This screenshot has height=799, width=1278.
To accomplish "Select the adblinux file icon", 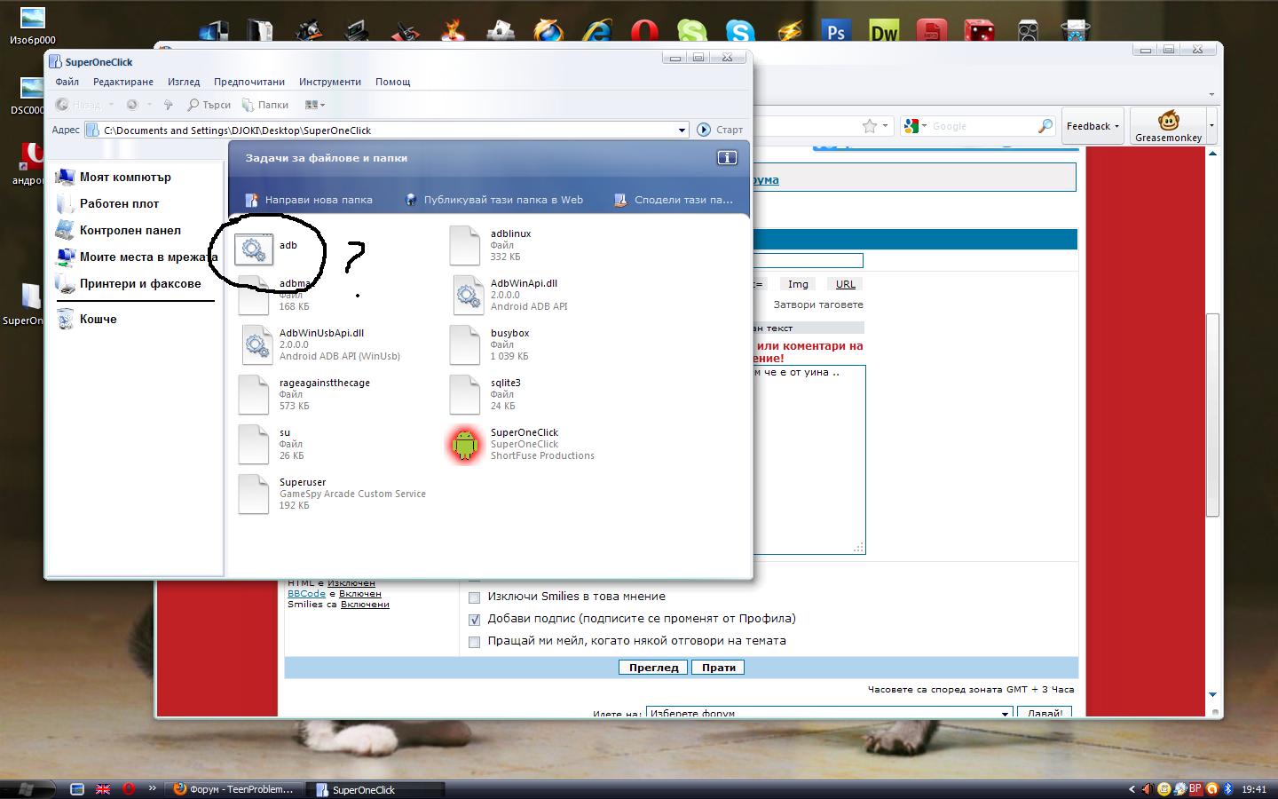I will (x=465, y=245).
